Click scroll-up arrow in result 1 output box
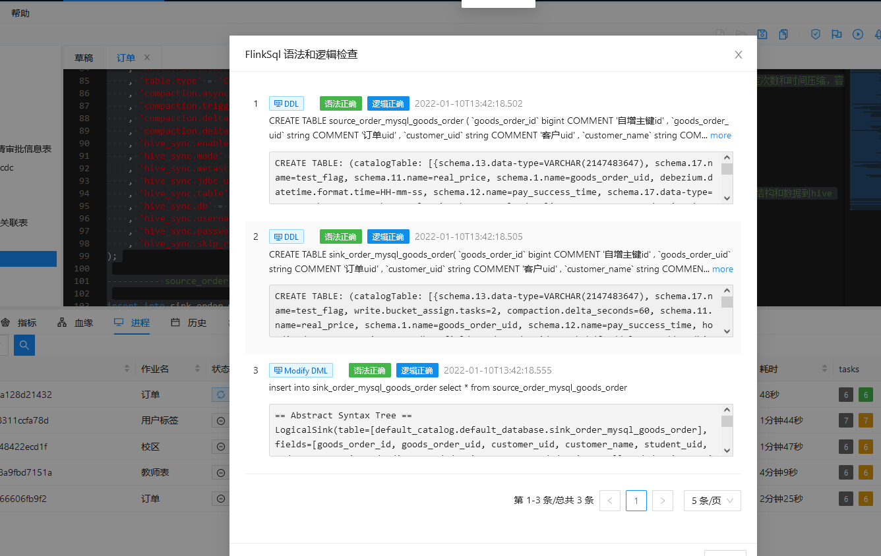881x556 pixels. (727, 158)
